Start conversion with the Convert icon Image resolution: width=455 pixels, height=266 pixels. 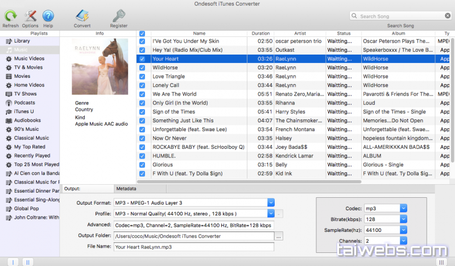[x=82, y=16]
